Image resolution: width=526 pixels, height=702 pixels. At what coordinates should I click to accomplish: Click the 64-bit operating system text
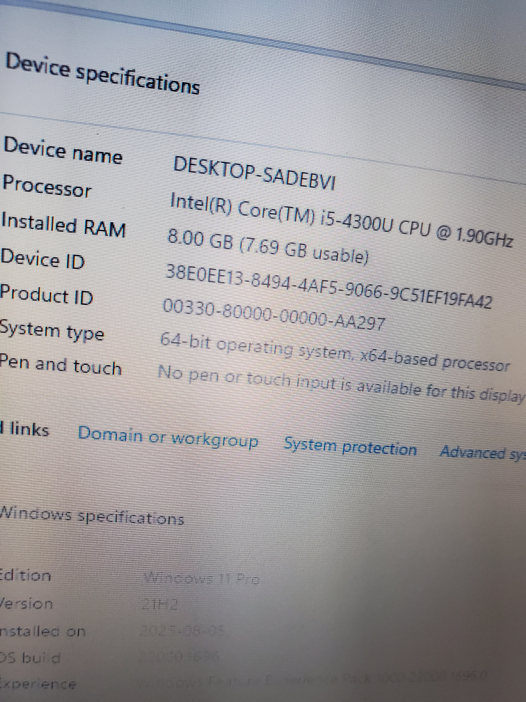[x=334, y=353]
